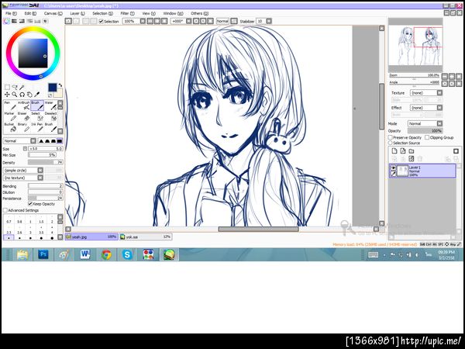Open the no texture brush dropdown
The height and width of the screenshot is (349, 465).
(x=23, y=178)
